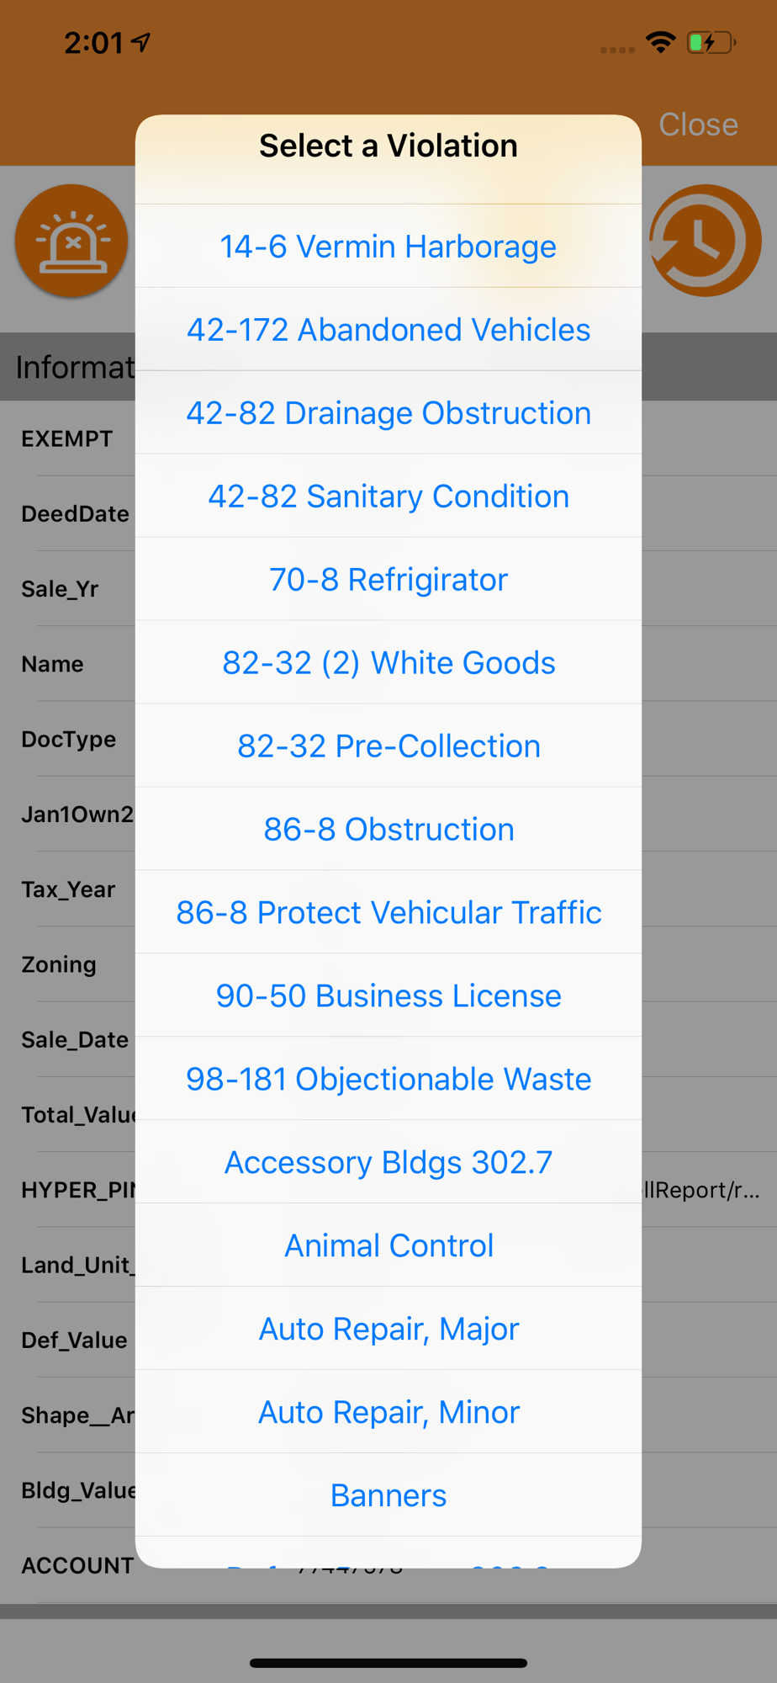Choose 42-172 Abandoned Vehicles
The image size is (777, 1683).
point(388,330)
